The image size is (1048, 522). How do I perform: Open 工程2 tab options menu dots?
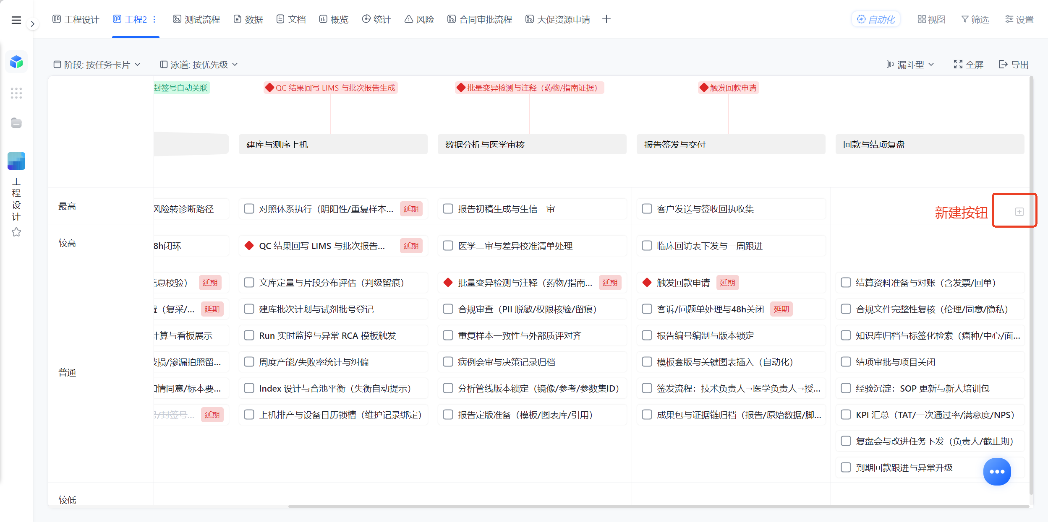[154, 19]
